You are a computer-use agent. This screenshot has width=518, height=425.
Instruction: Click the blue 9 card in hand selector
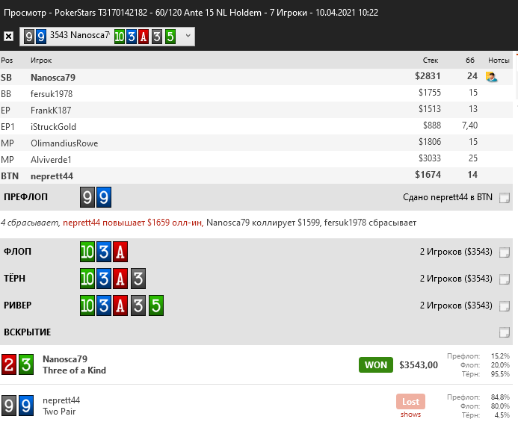tap(40, 37)
